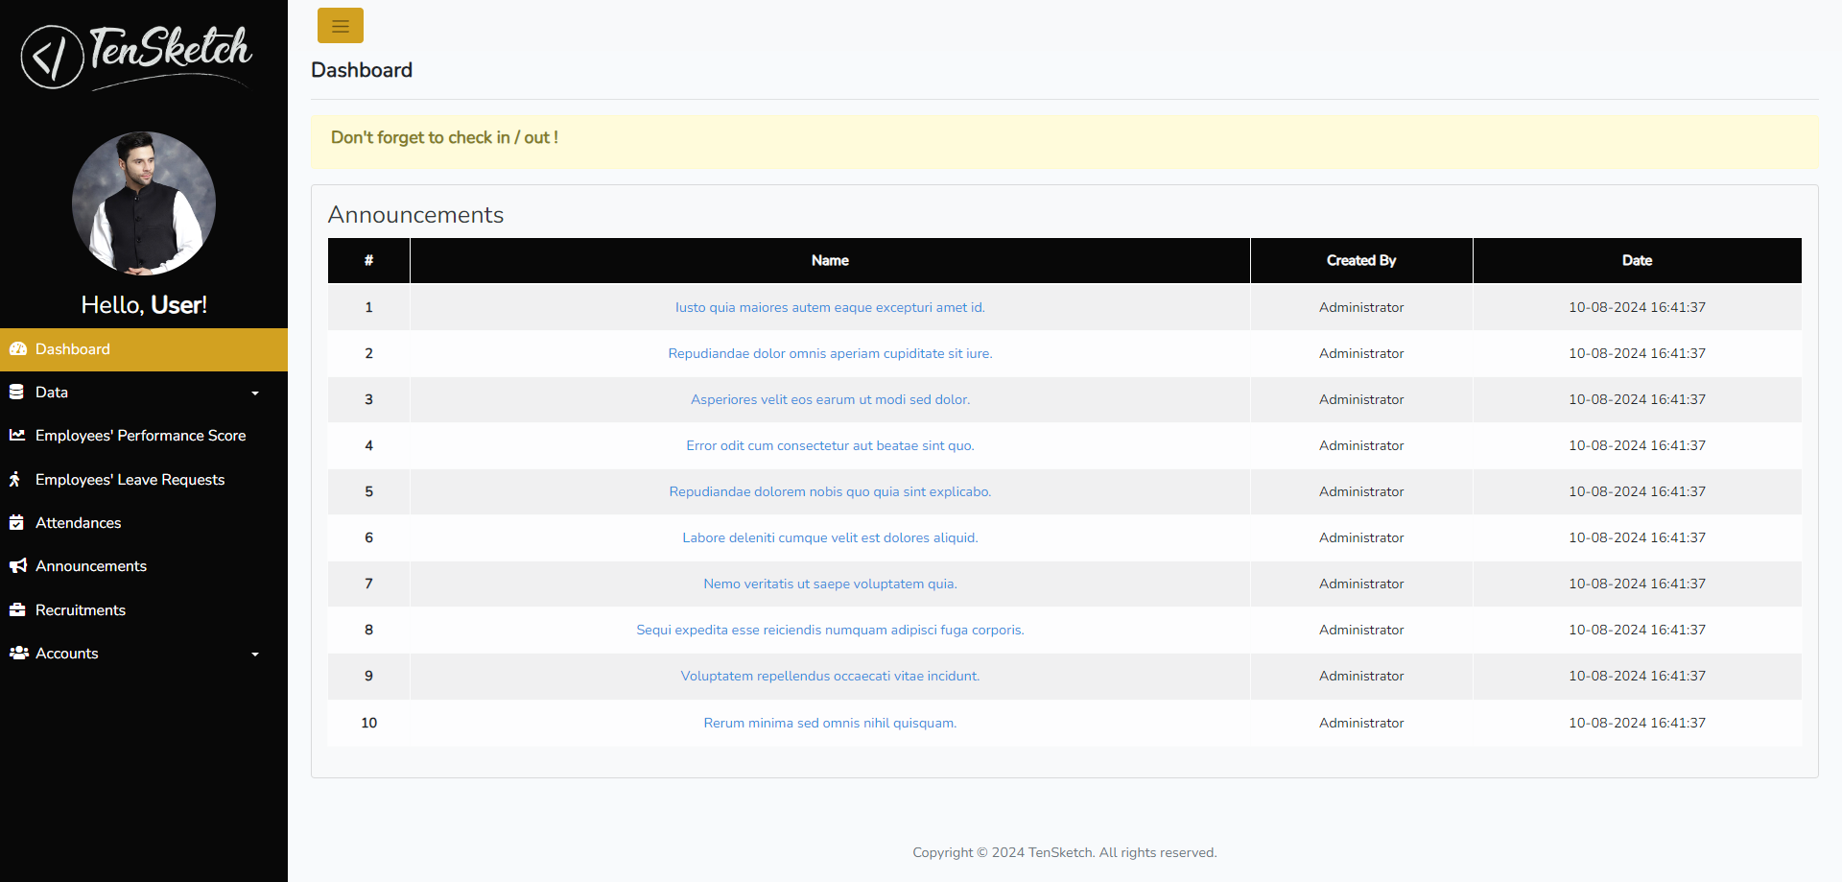This screenshot has width=1842, height=882.
Task: Open Employees' Leave Requests page
Action: (x=144, y=480)
